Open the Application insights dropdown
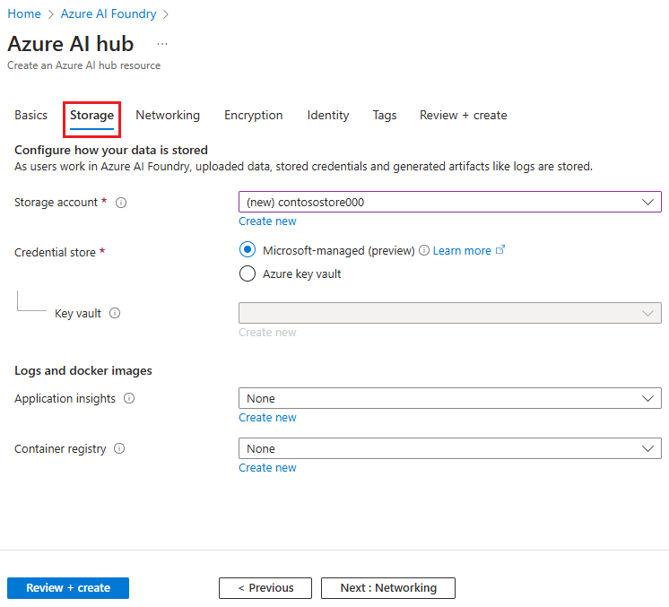Screen dimensions: 669x607 click(x=449, y=398)
